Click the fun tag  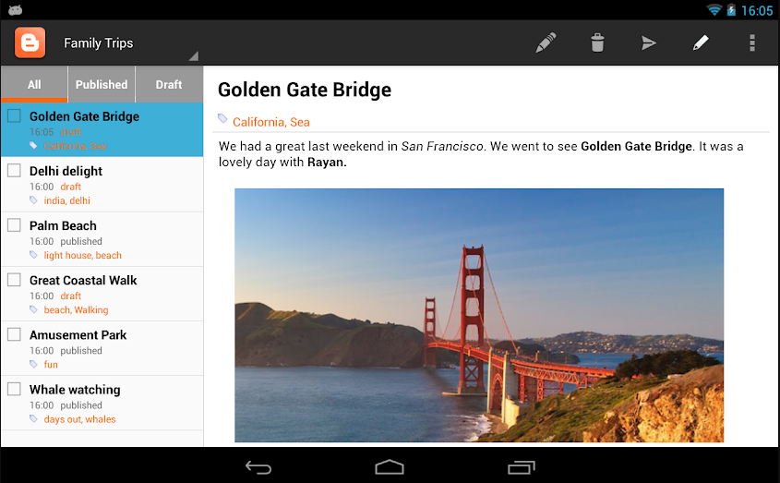(x=51, y=365)
